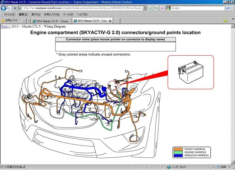Close the 2013 Mazda CX-5 tab

(x=110, y=21)
